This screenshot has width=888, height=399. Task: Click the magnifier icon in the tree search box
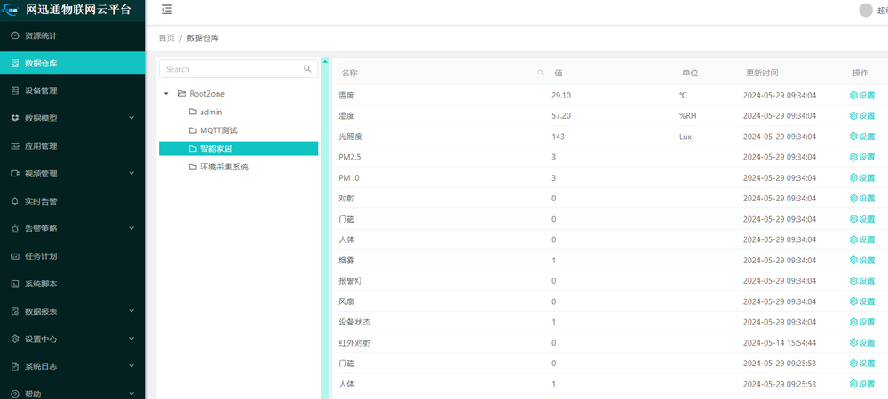307,69
